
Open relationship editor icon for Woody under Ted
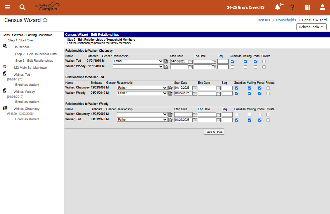click(171, 93)
